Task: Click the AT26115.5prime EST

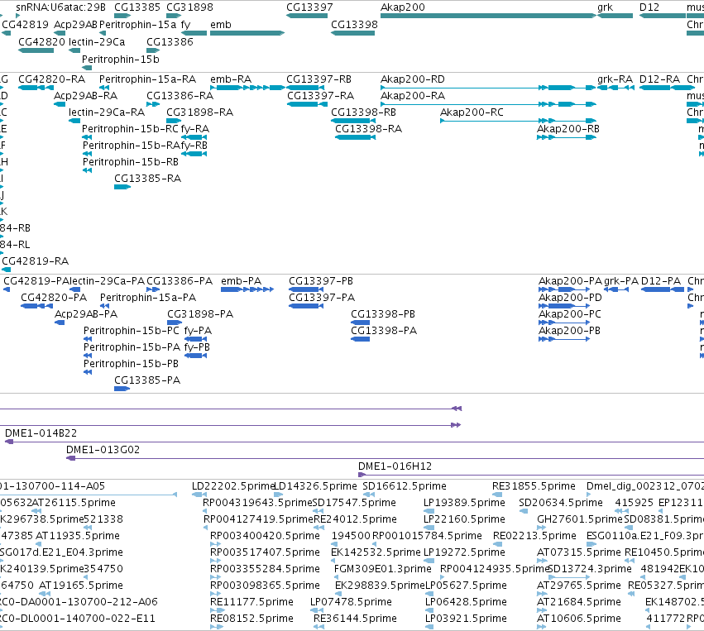Action: 36,511
